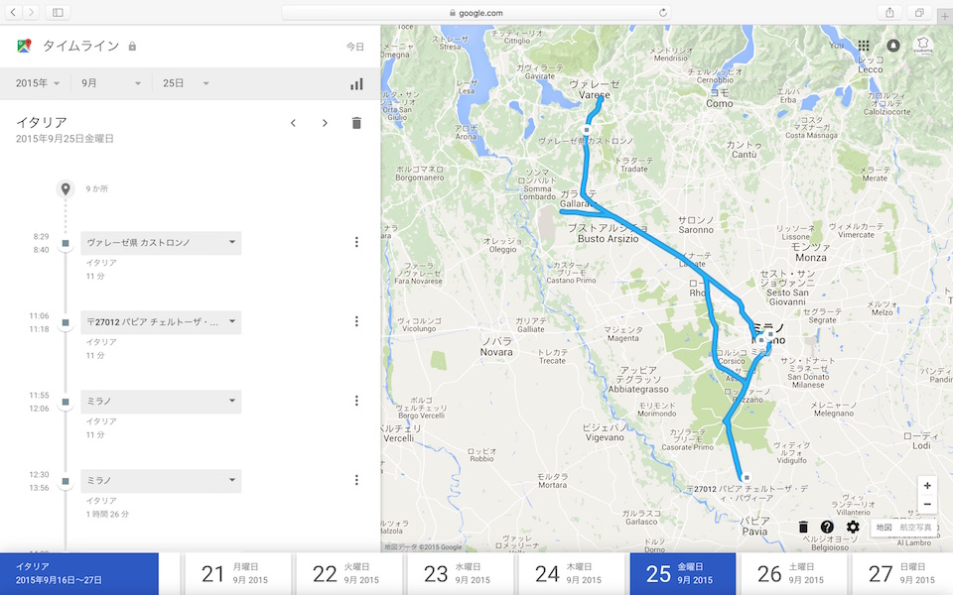
Task: Open the 2015年 year dropdown
Action: click(38, 83)
